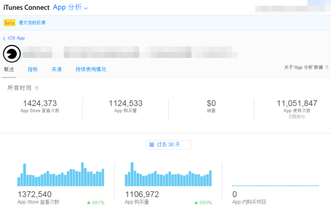
Task: Open the 过去 30 天 date range picker
Action: click(169, 145)
